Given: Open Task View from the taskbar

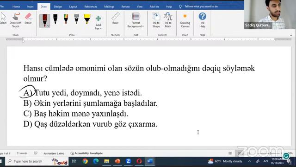Looking at the screenshot, I should 74,161.
